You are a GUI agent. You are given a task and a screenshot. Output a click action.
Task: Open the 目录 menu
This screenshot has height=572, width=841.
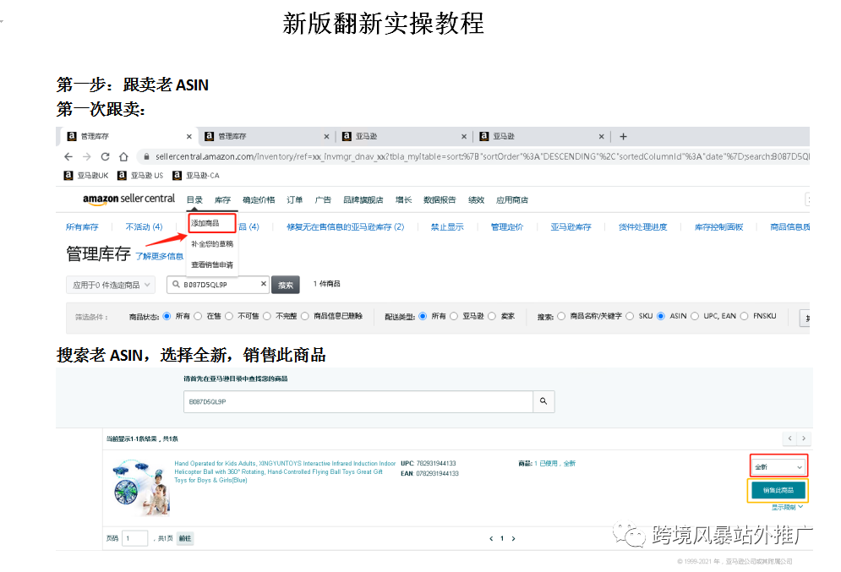pyautogui.click(x=194, y=200)
